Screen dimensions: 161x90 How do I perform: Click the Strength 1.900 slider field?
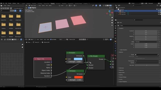[x=75, y=80]
